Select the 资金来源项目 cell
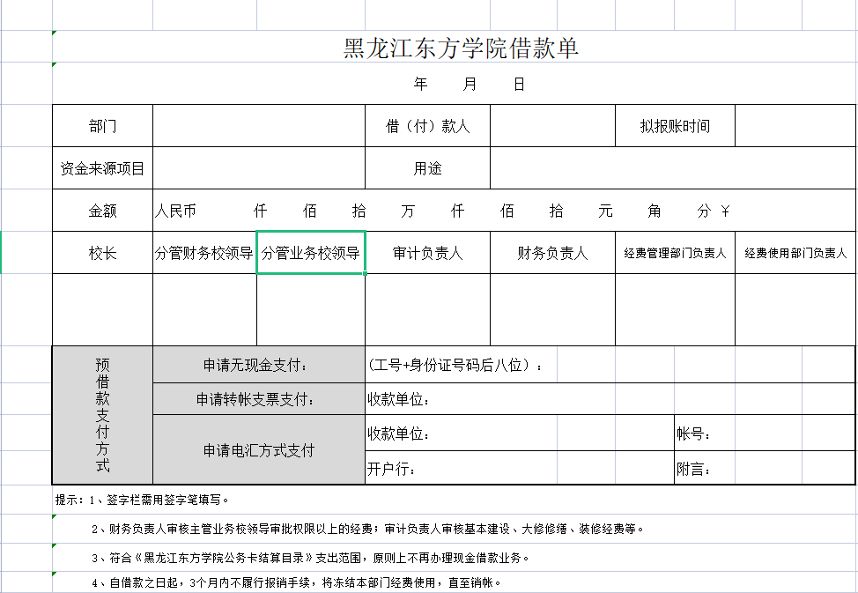This screenshot has width=858, height=593. [102, 168]
